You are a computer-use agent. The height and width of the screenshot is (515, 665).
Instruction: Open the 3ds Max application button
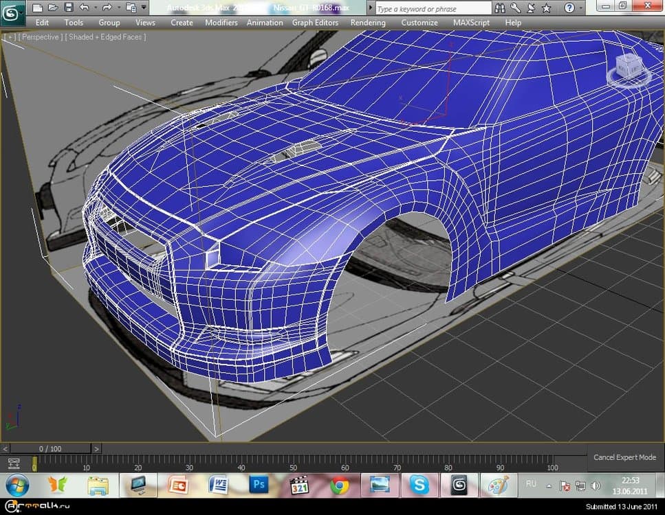click(11, 11)
